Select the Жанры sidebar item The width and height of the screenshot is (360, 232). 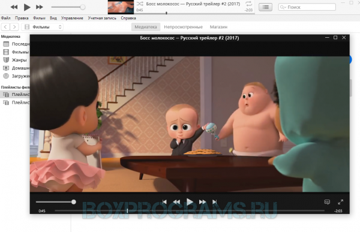15,60
